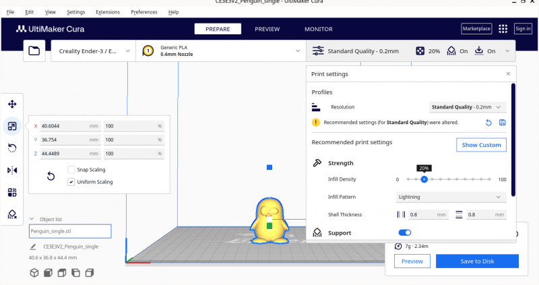The width and height of the screenshot is (539, 285).
Task: Click the Sign in button
Action: (523, 28)
